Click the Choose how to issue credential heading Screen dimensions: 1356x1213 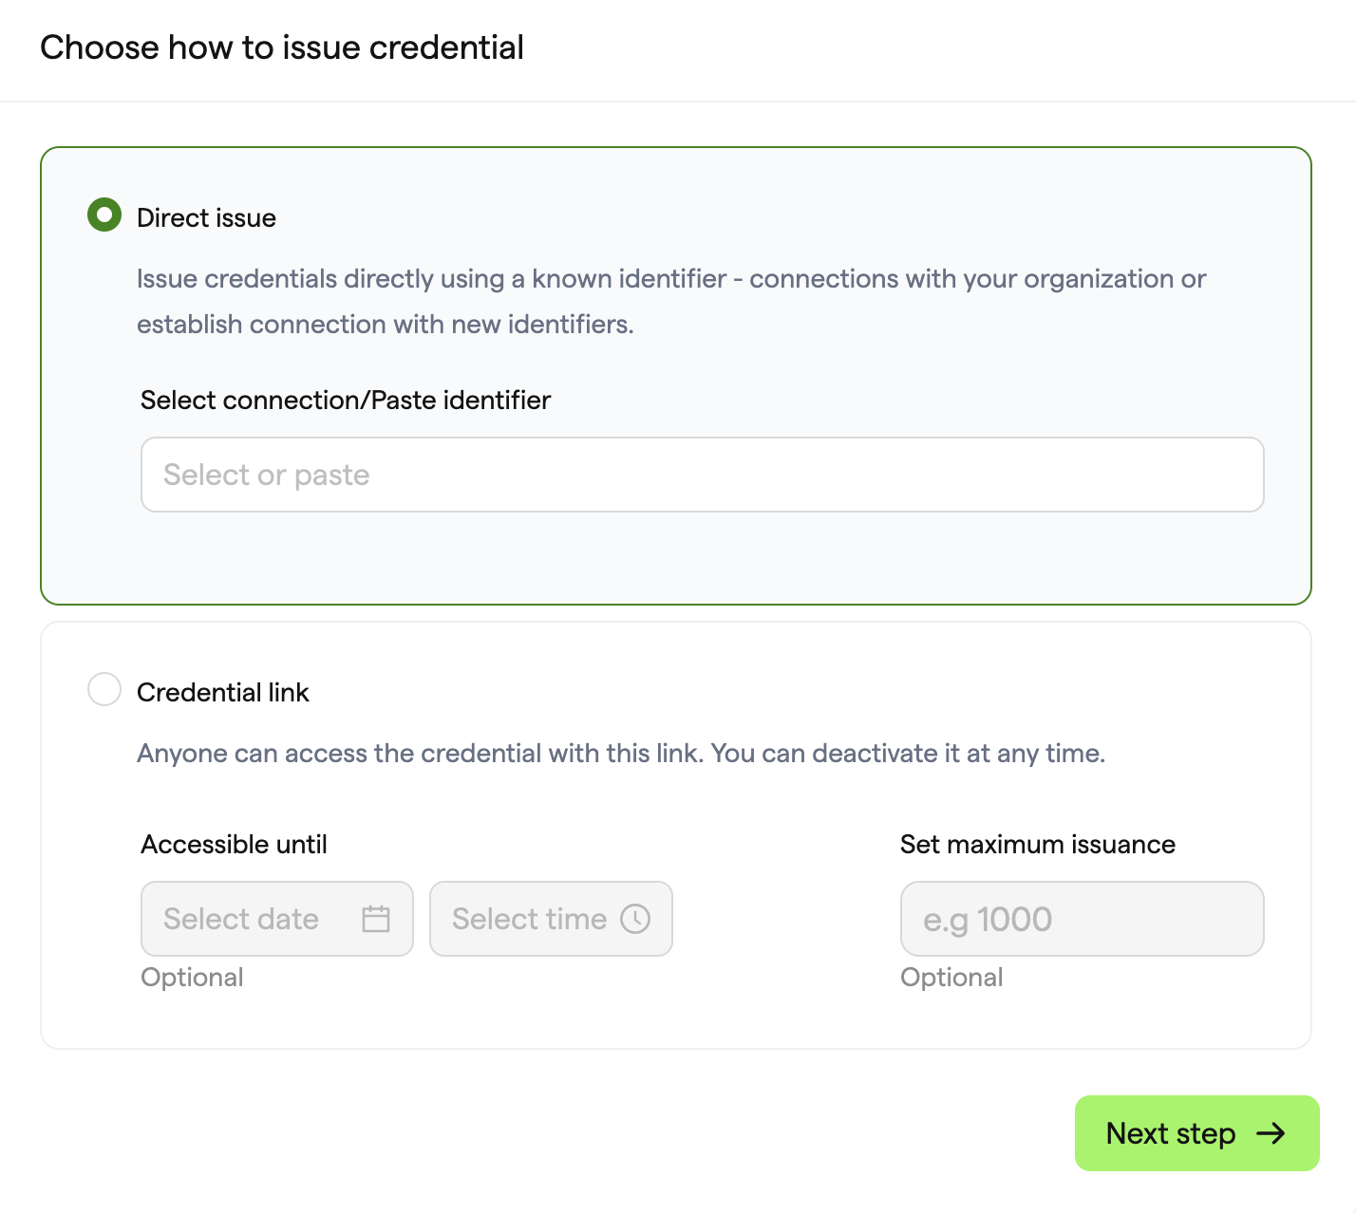(x=282, y=47)
